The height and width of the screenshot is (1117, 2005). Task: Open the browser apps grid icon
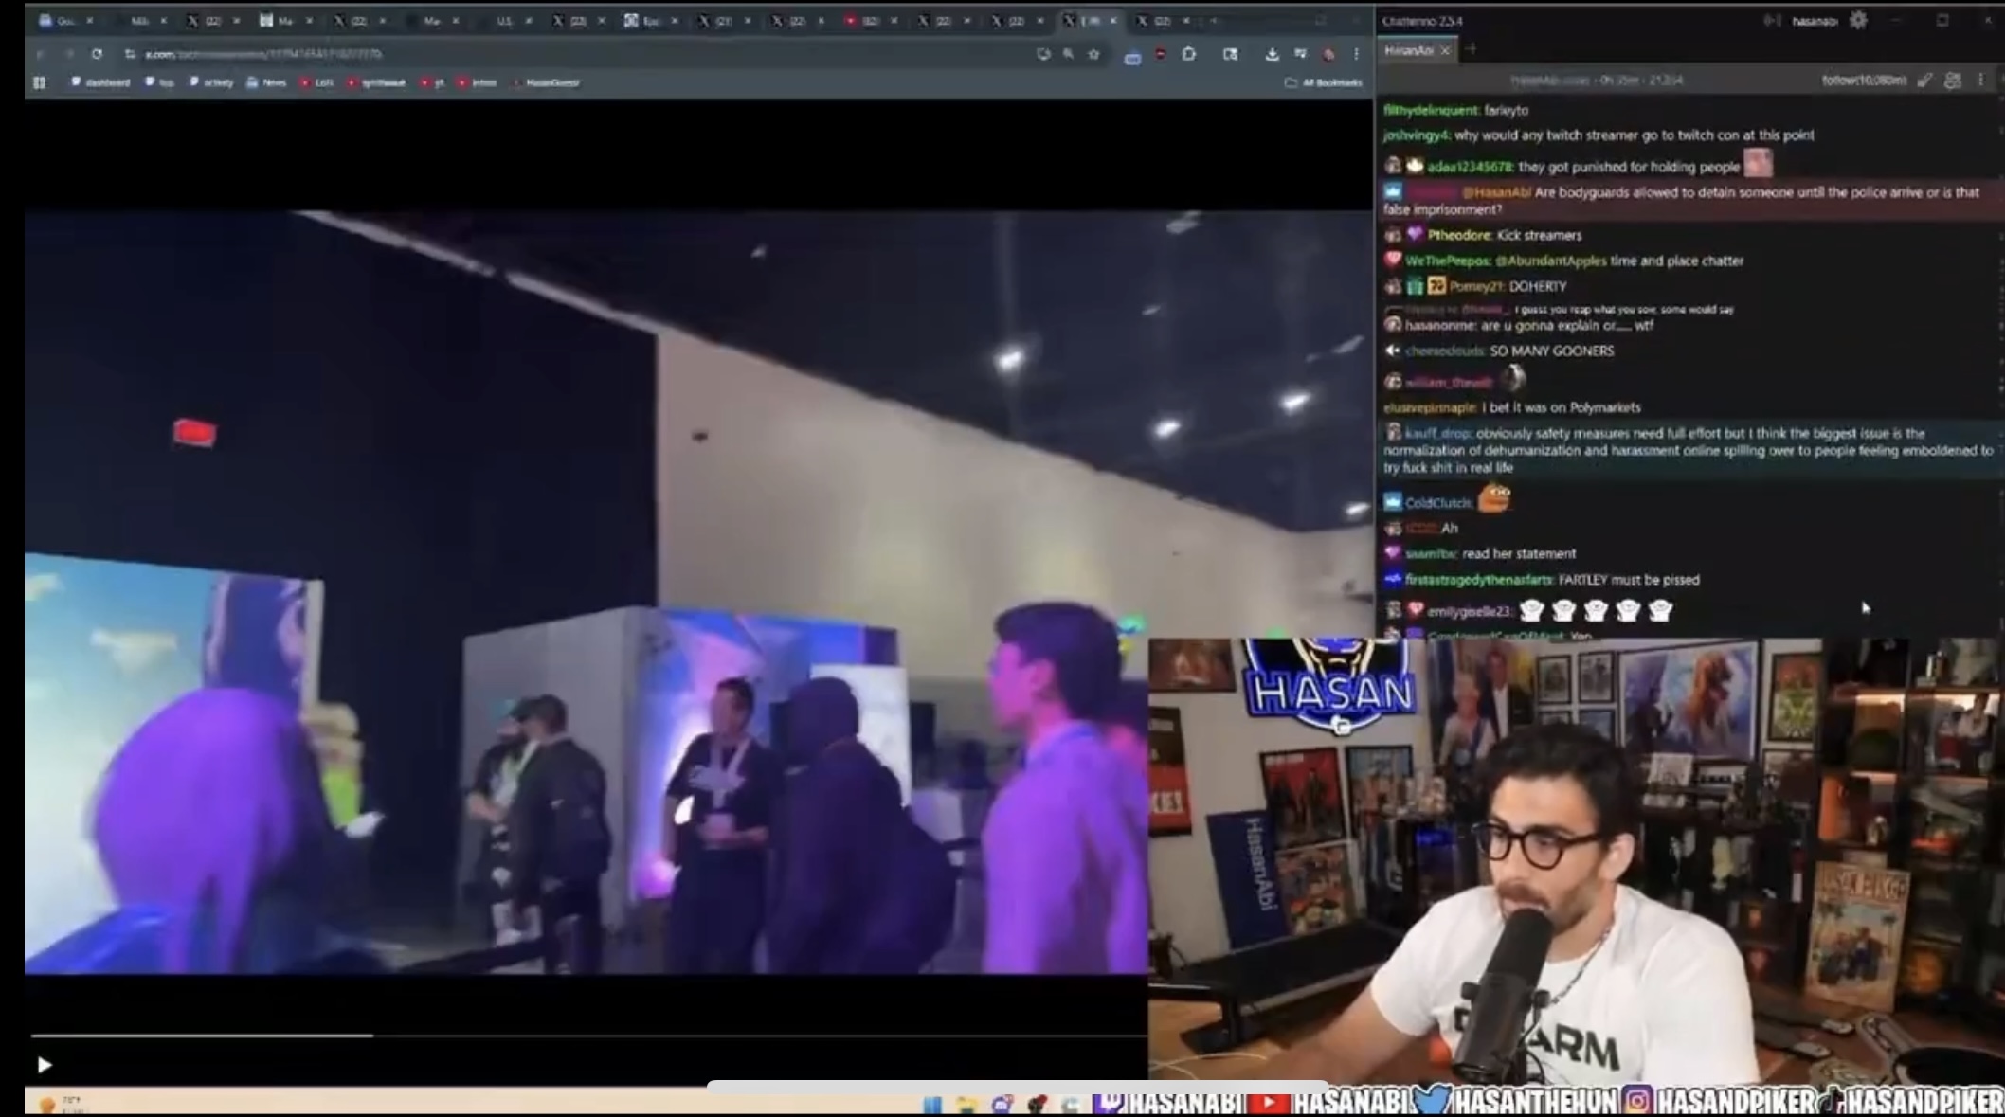click(x=39, y=82)
